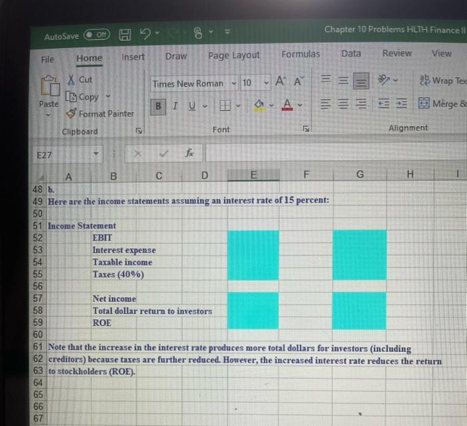467x426 pixels.
Task: Click teal cell G57 for Net income
Action: click(359, 298)
